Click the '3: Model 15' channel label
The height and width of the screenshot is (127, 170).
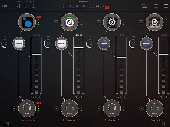pos(112,120)
